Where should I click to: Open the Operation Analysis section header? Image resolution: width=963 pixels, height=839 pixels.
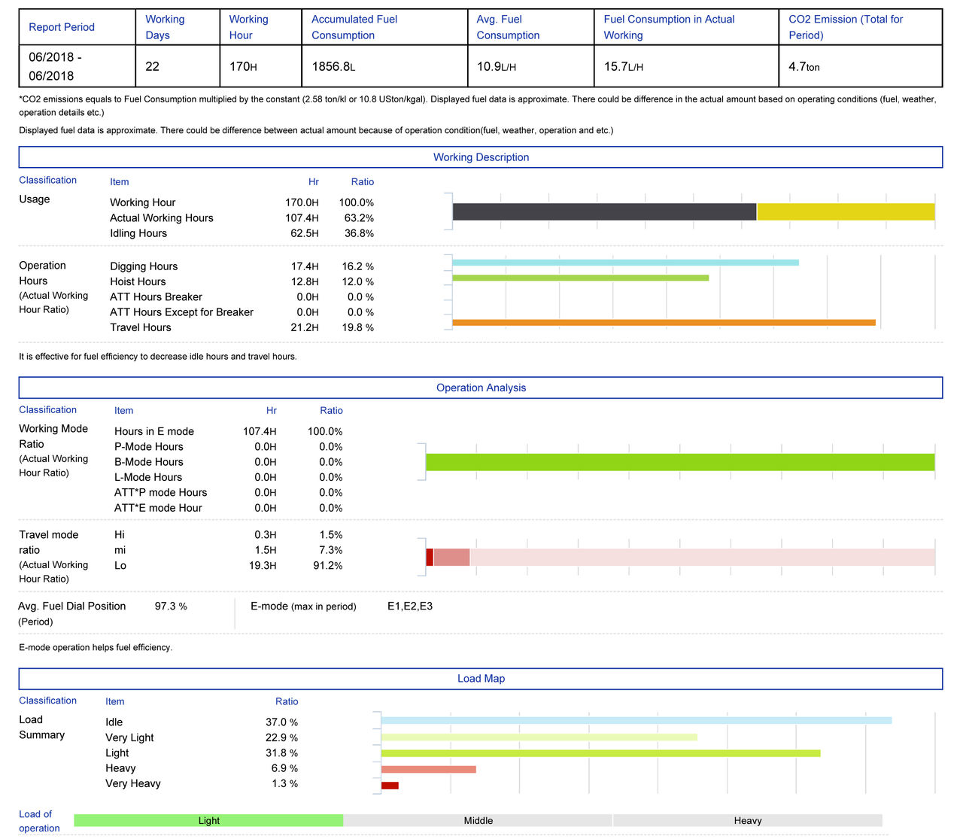pyautogui.click(x=481, y=388)
